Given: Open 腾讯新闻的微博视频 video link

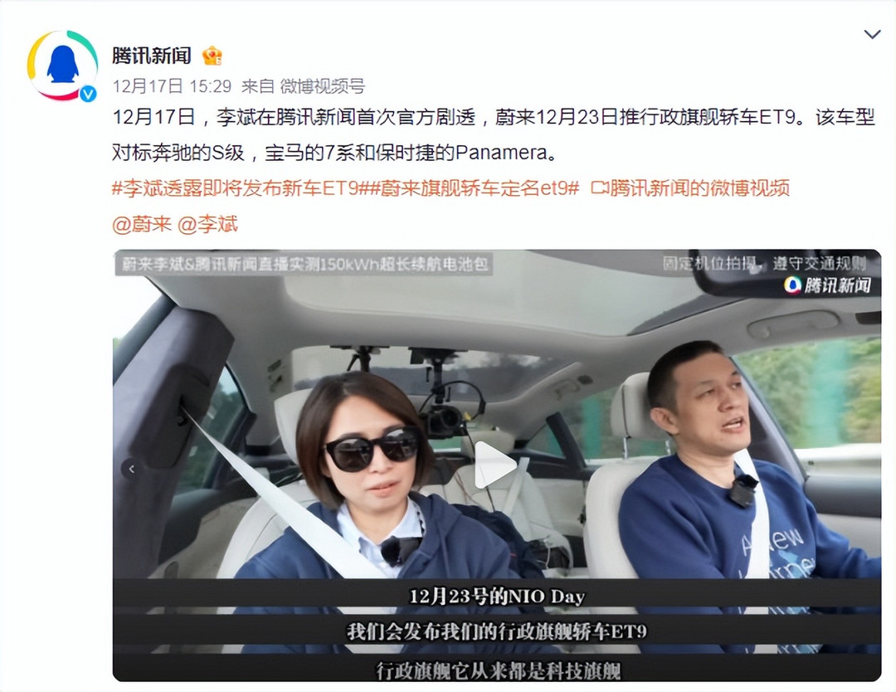Looking at the screenshot, I should coord(699,188).
